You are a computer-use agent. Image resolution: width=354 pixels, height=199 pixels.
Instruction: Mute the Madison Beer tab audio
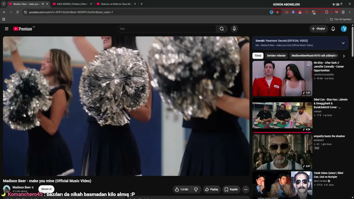point(43,4)
